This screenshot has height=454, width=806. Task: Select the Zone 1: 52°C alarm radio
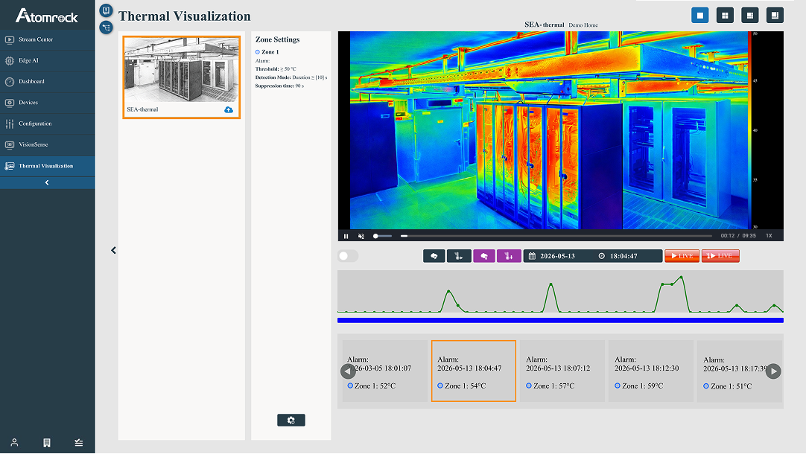(350, 386)
